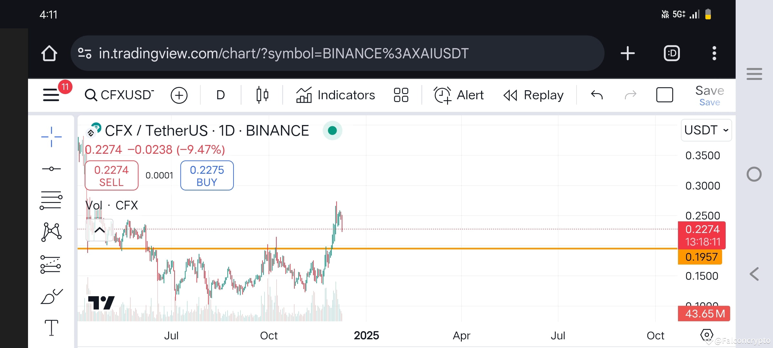Viewport: 773px width, 348px height.
Task: Start bar Replay mode
Action: coord(533,95)
